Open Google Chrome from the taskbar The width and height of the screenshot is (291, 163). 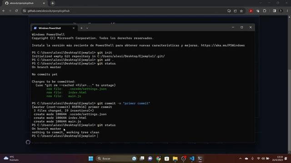click(x=159, y=158)
